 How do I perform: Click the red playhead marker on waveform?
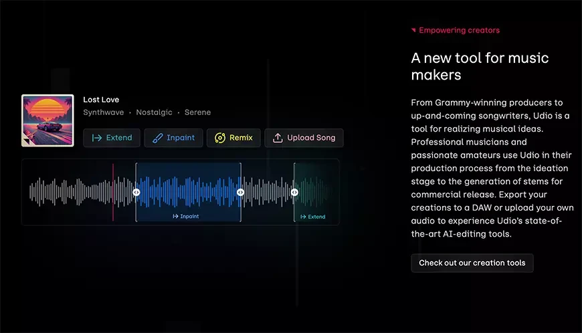pos(113,192)
